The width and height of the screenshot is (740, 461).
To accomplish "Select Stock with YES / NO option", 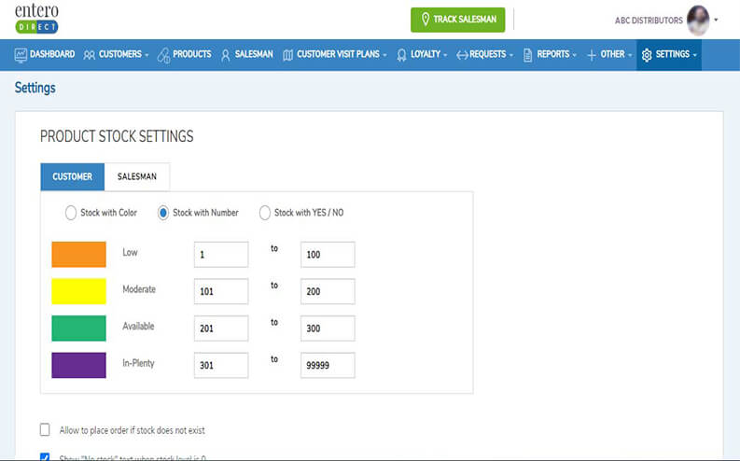I will pyautogui.click(x=265, y=213).
